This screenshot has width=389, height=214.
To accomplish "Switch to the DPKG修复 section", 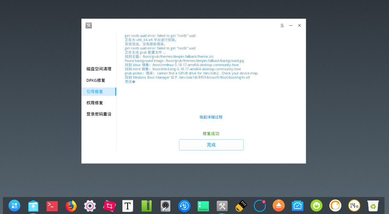I will (96, 80).
